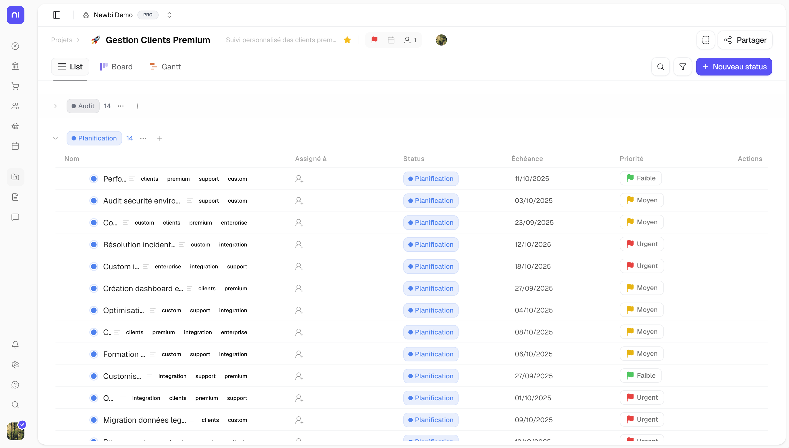Screen dimensions: 789x448
Task: Click the filter funnel icon
Action: [682, 67]
